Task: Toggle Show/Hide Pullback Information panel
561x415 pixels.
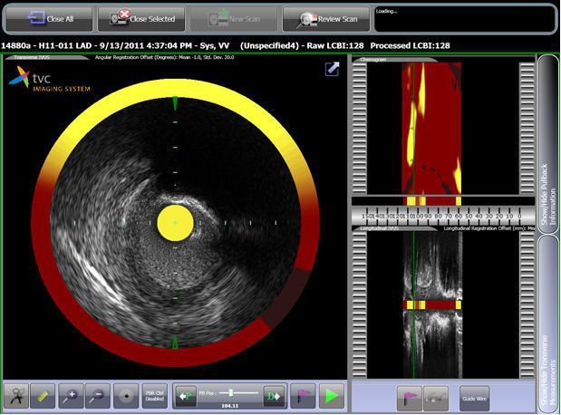Action: [548, 145]
